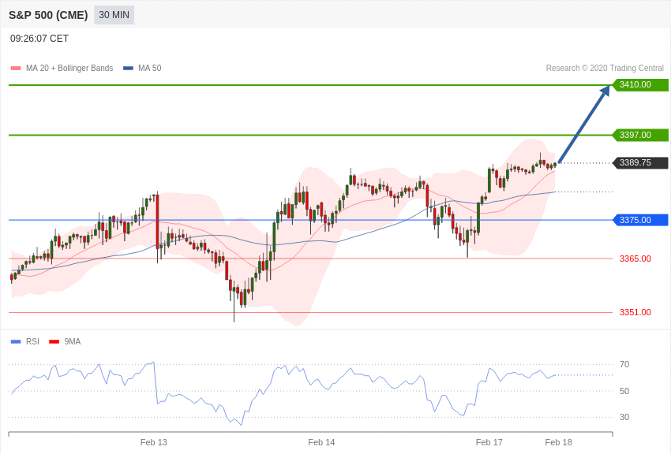Toggle the RSI legend entry
Viewport: 671px width, 454px height.
(x=24, y=341)
